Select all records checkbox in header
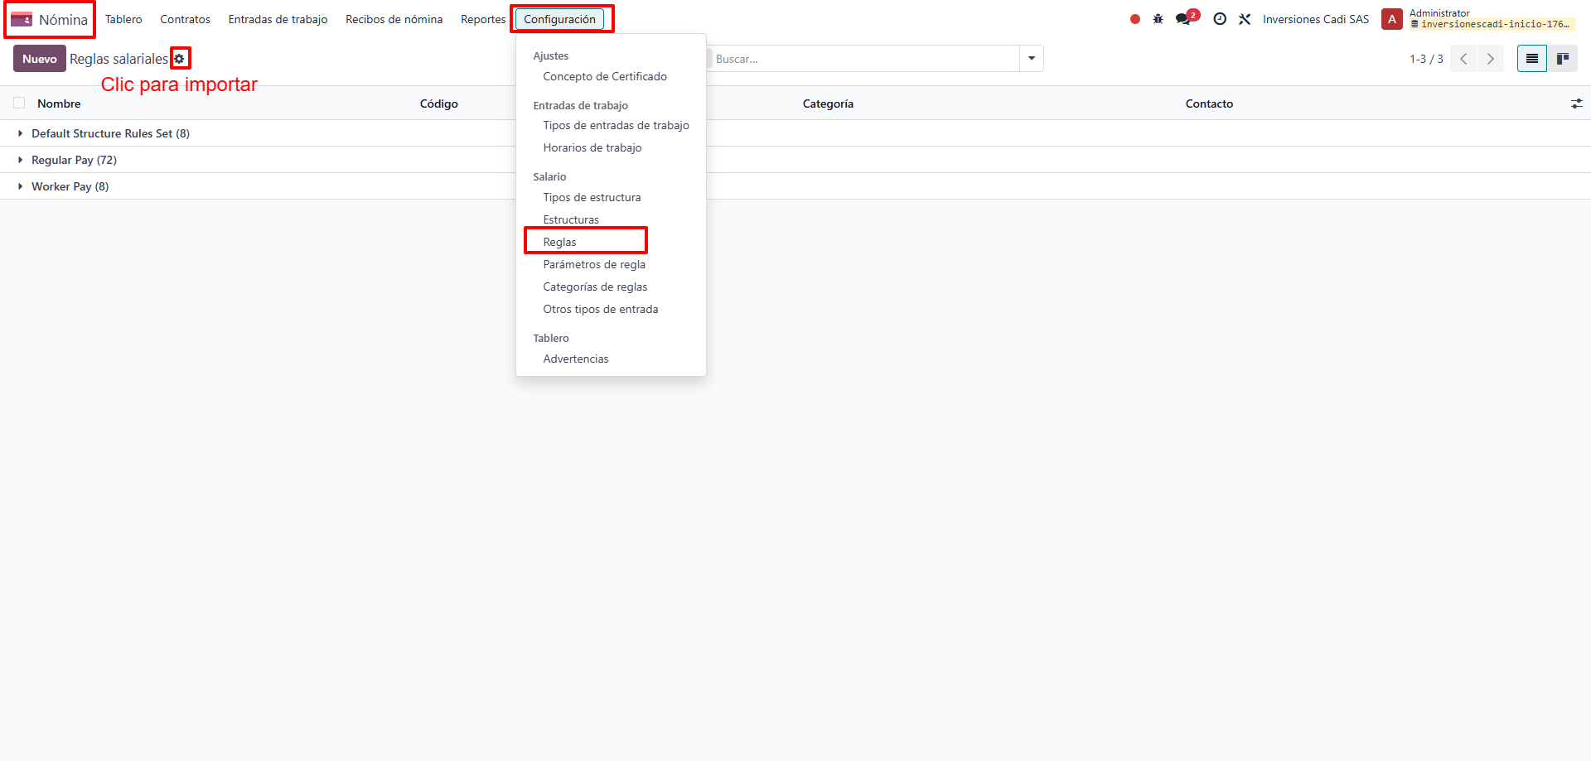The image size is (1591, 761). coord(19,103)
